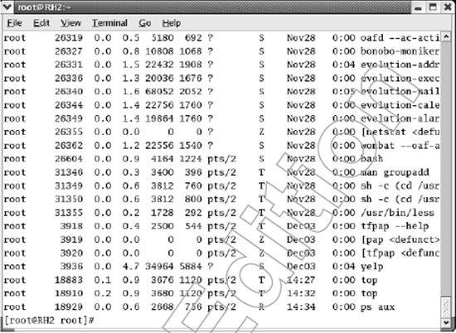Open the Go menu
The image size is (456, 333).
coord(144,23)
